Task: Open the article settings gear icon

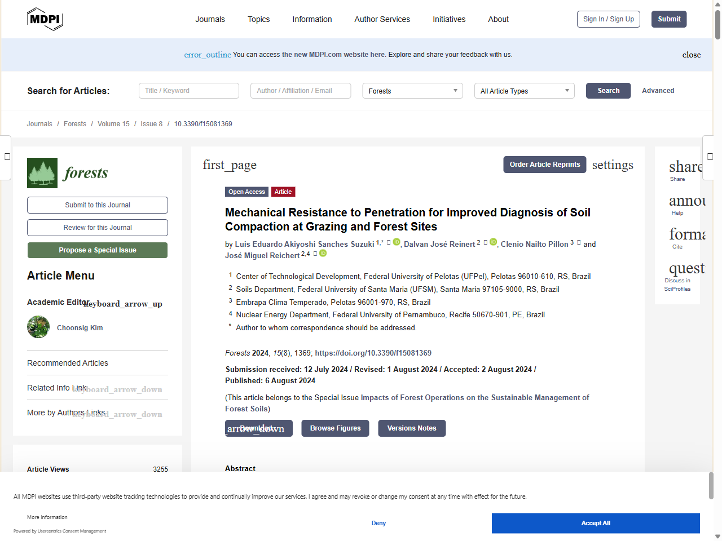Action: 613,165
